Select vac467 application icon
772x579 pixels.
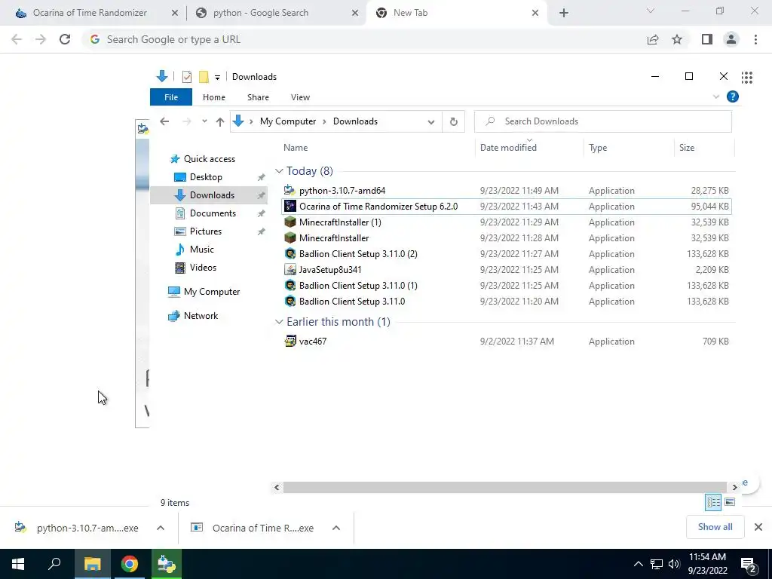(x=290, y=342)
